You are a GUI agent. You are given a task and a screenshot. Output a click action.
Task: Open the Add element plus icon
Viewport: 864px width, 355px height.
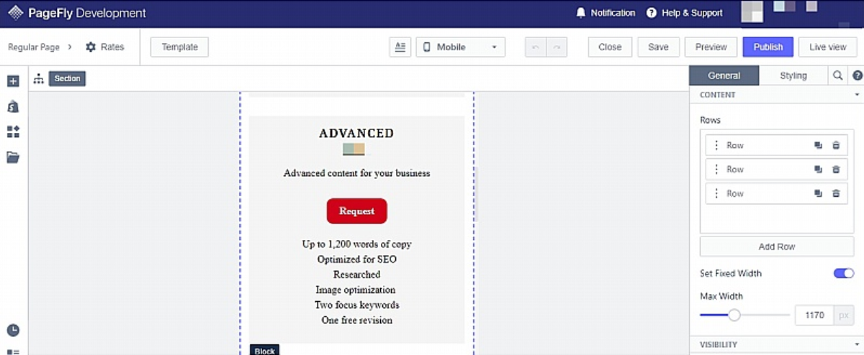point(13,81)
